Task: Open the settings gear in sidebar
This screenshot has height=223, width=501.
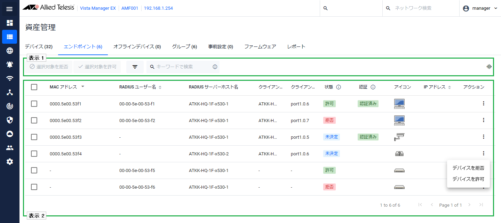Action: pos(9,162)
